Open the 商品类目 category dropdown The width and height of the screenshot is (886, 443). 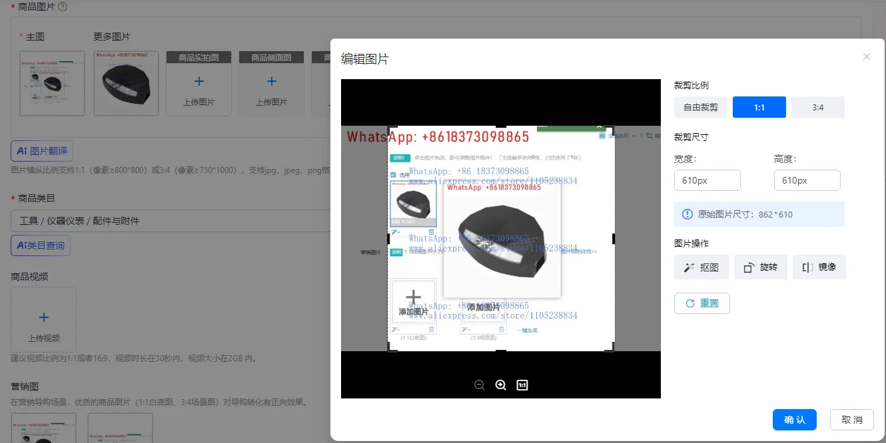[x=171, y=221]
